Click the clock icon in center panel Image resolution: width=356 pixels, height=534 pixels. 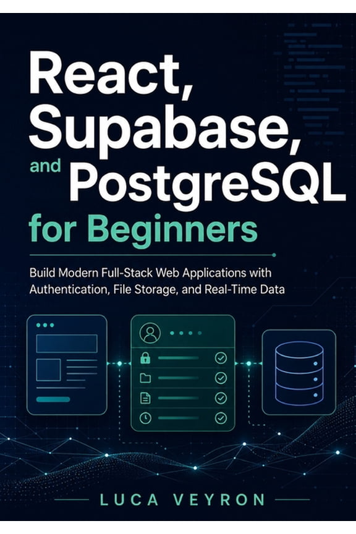[145, 418]
